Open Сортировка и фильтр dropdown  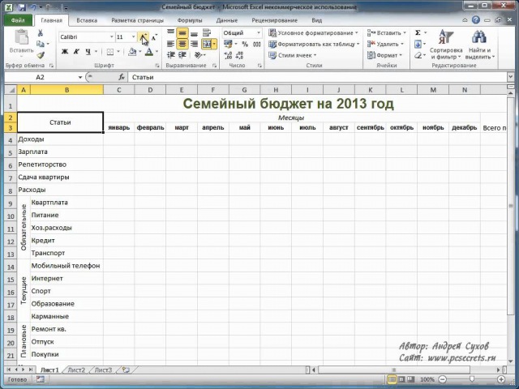click(446, 44)
